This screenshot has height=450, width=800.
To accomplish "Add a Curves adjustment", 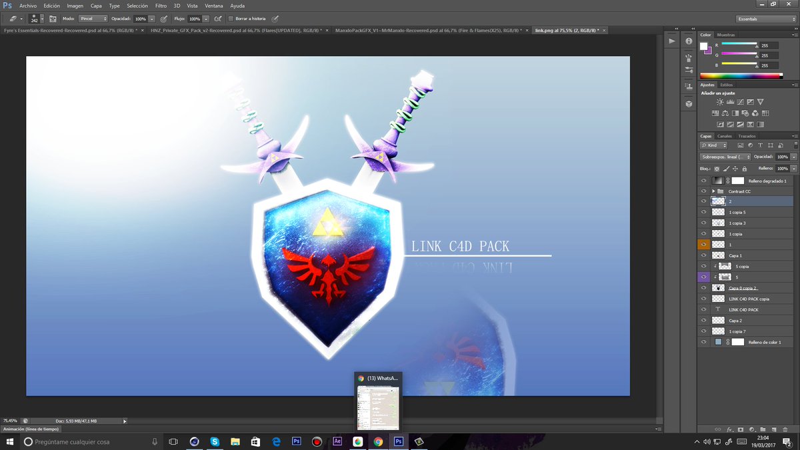I will [740, 101].
